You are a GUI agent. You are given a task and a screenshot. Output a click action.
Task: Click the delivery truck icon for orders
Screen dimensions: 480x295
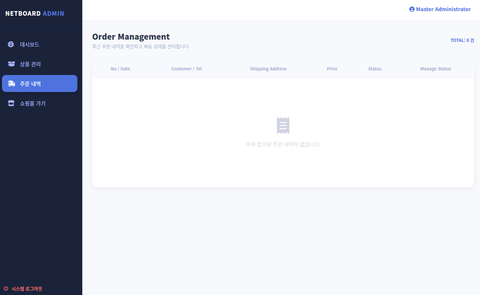tap(11, 83)
